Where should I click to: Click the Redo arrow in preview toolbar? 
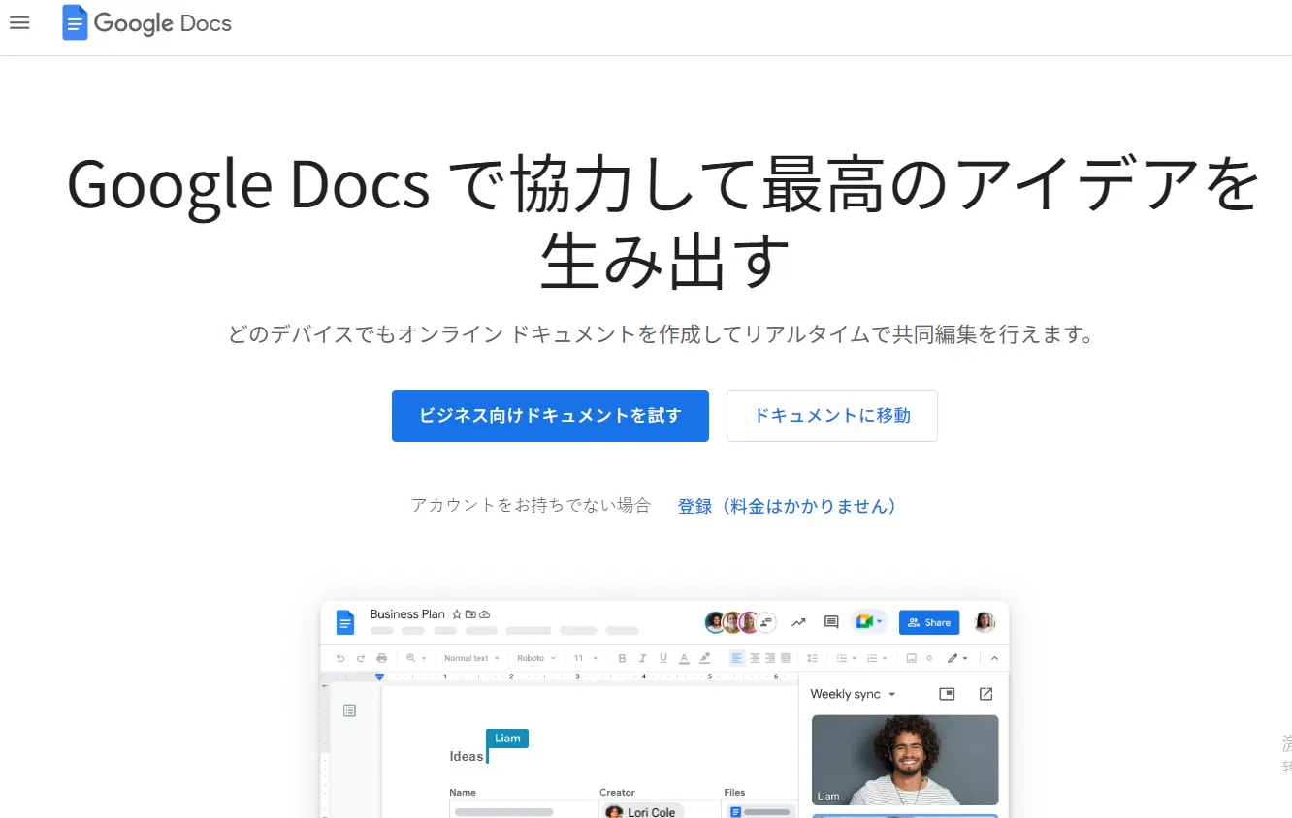tap(361, 658)
